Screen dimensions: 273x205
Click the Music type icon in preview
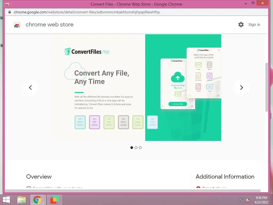[210, 65]
